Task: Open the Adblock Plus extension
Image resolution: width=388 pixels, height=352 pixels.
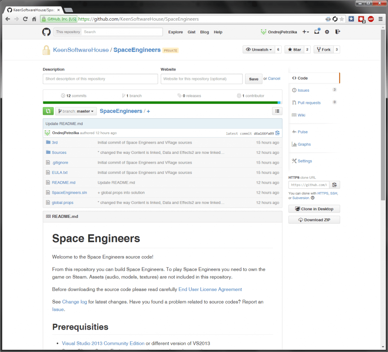Action: coord(371,19)
